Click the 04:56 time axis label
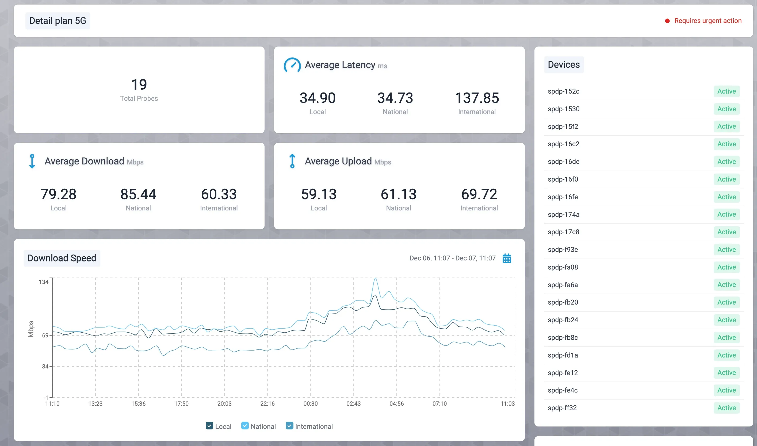This screenshot has height=446, width=757. pos(396,404)
